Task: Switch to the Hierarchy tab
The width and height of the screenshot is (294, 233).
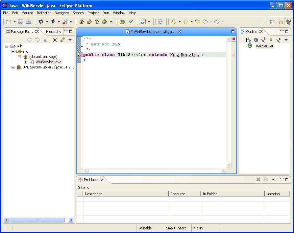Action: 53,32
